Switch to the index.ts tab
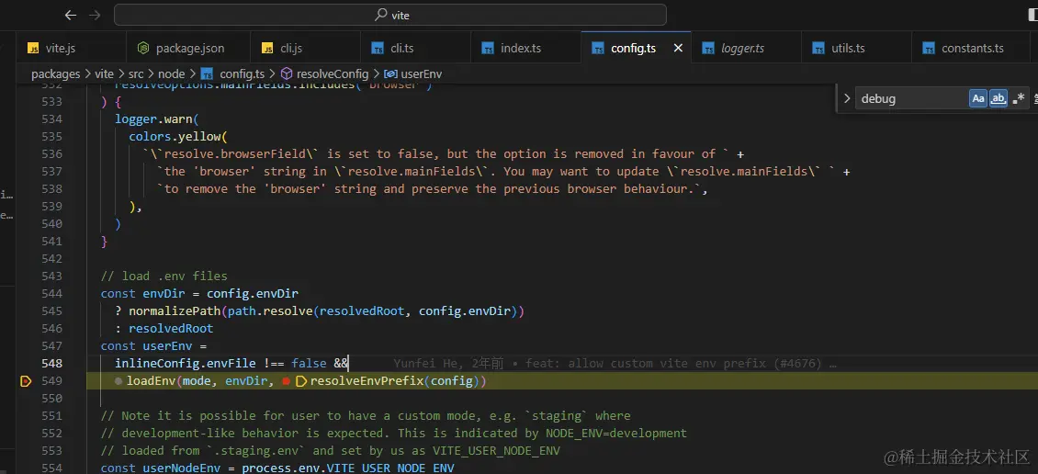The image size is (1038, 474). (525, 49)
